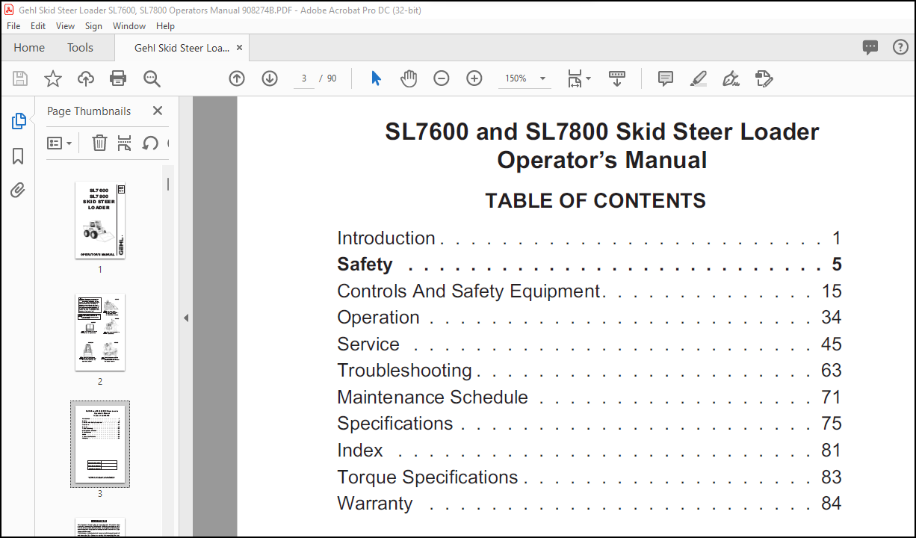This screenshot has height=538, width=916.
Task: Click the TABLE OF CONTENTS heading
Action: tap(595, 201)
